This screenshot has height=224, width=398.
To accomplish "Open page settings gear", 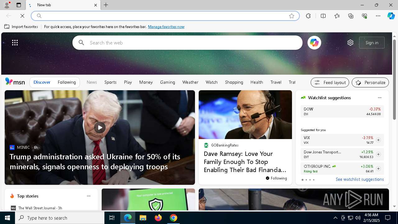I will (350, 43).
